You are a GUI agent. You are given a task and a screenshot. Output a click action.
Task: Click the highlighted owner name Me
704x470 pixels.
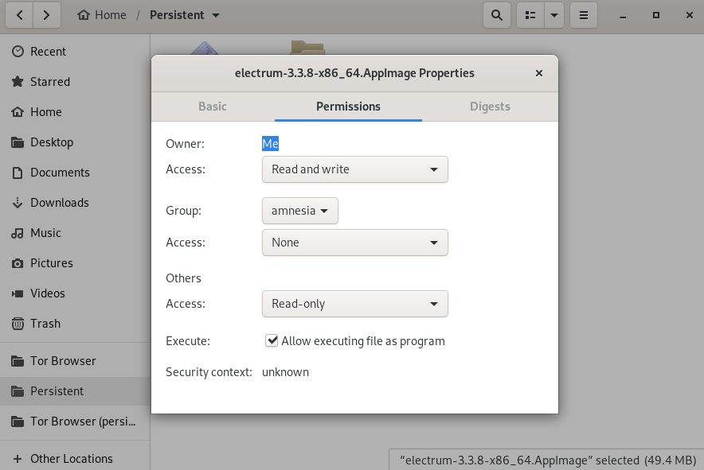pyautogui.click(x=270, y=143)
